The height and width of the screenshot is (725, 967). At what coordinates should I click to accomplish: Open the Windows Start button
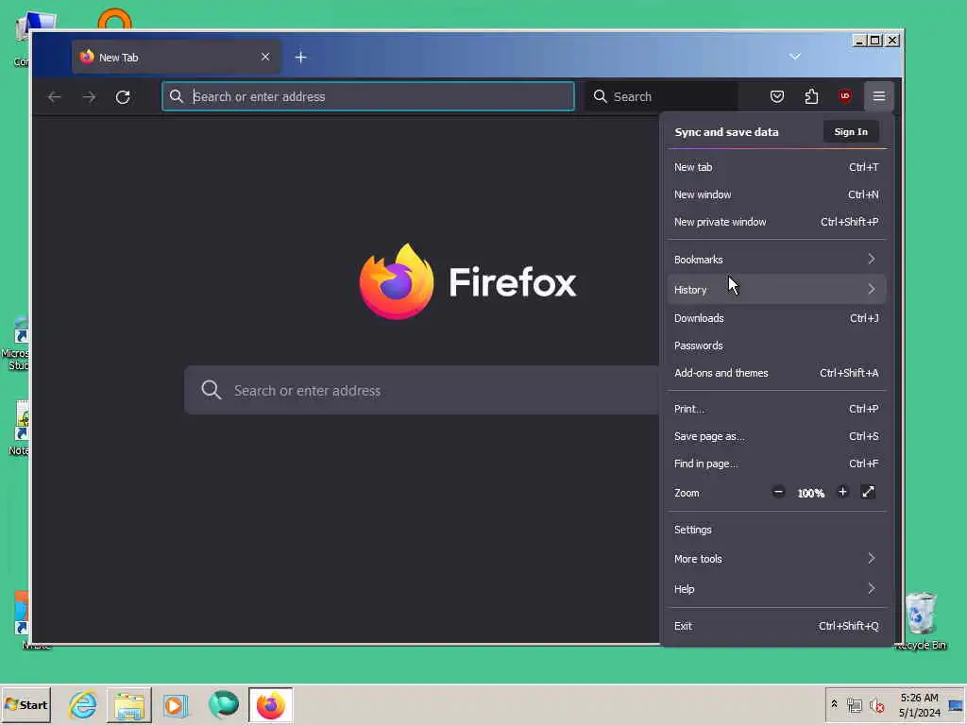[25, 704]
